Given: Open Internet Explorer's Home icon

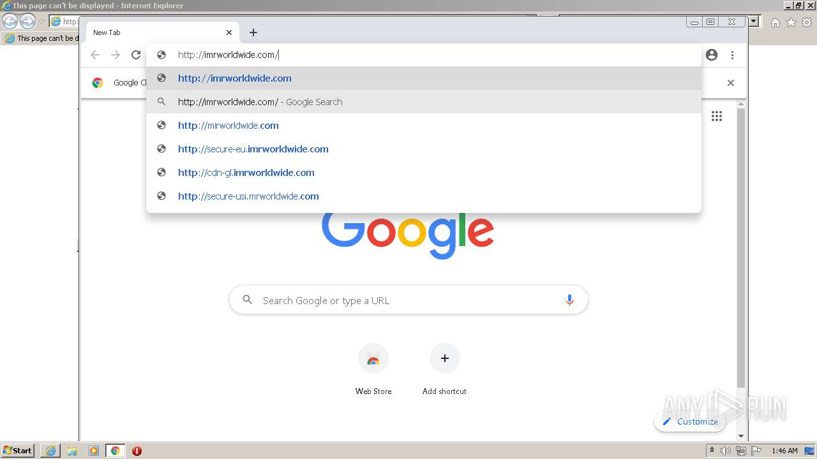Looking at the screenshot, I should [775, 22].
